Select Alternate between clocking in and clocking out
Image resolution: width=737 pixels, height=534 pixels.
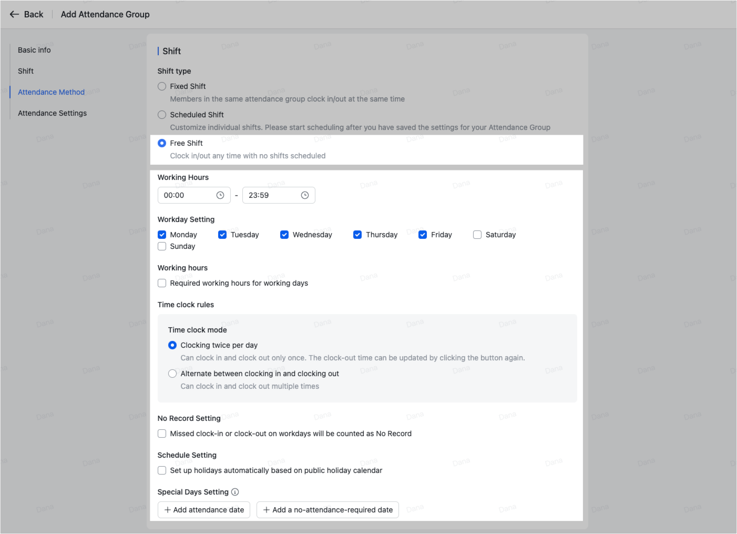click(172, 373)
